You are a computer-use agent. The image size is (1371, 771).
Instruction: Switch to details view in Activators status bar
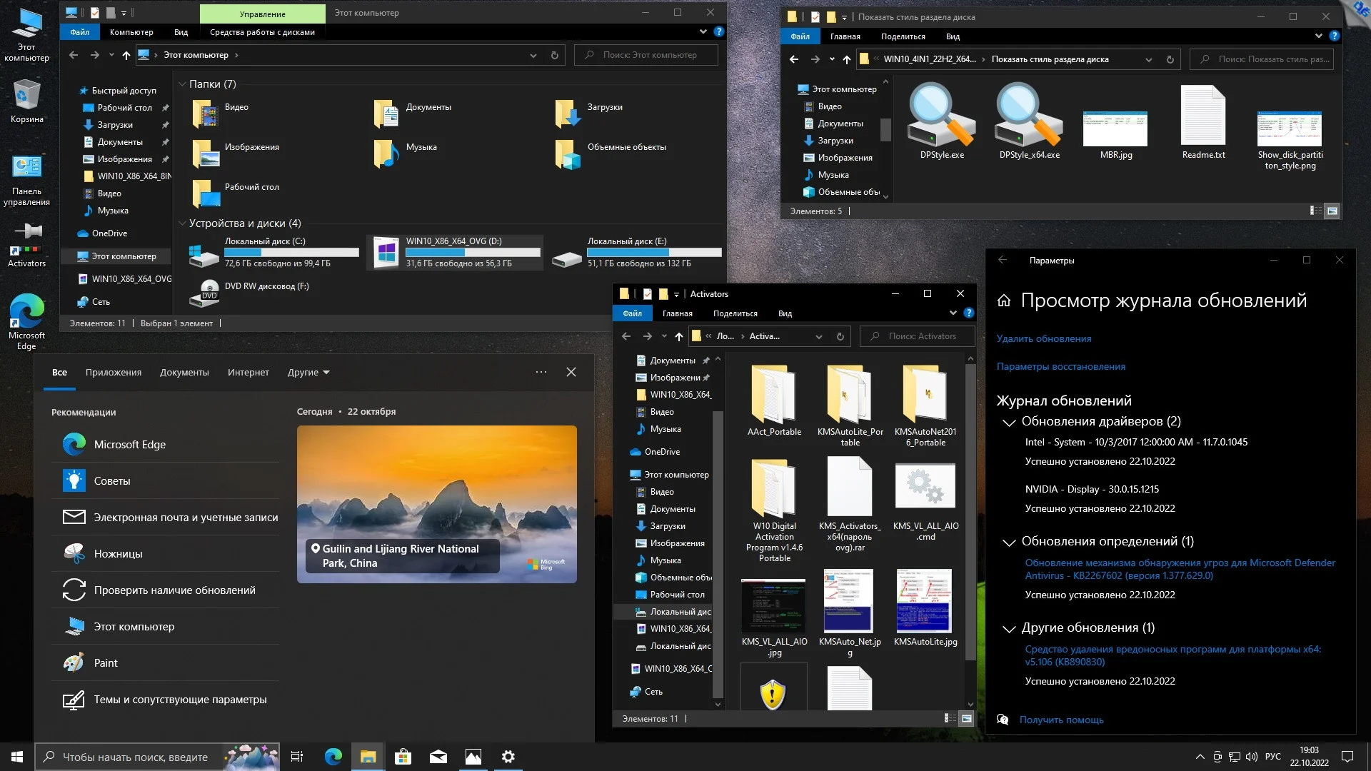pos(950,718)
